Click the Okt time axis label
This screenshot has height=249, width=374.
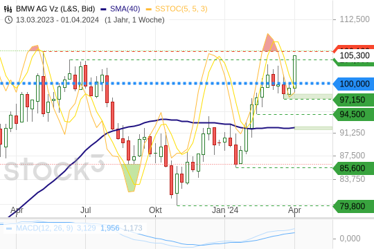click(x=155, y=210)
